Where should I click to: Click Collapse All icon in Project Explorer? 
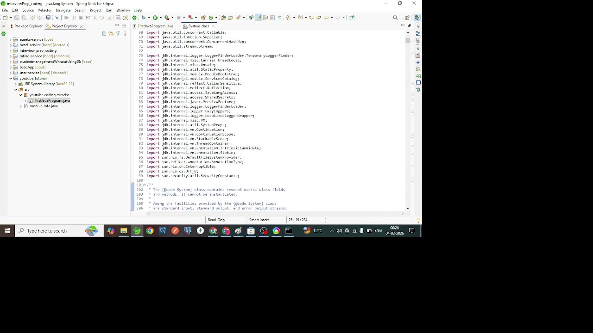(104, 33)
